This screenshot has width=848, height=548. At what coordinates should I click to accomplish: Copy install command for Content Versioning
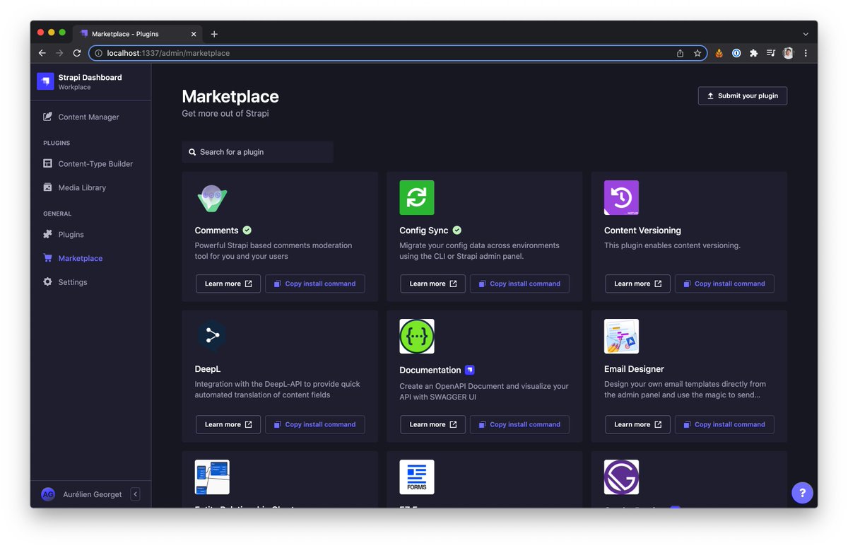pos(724,284)
